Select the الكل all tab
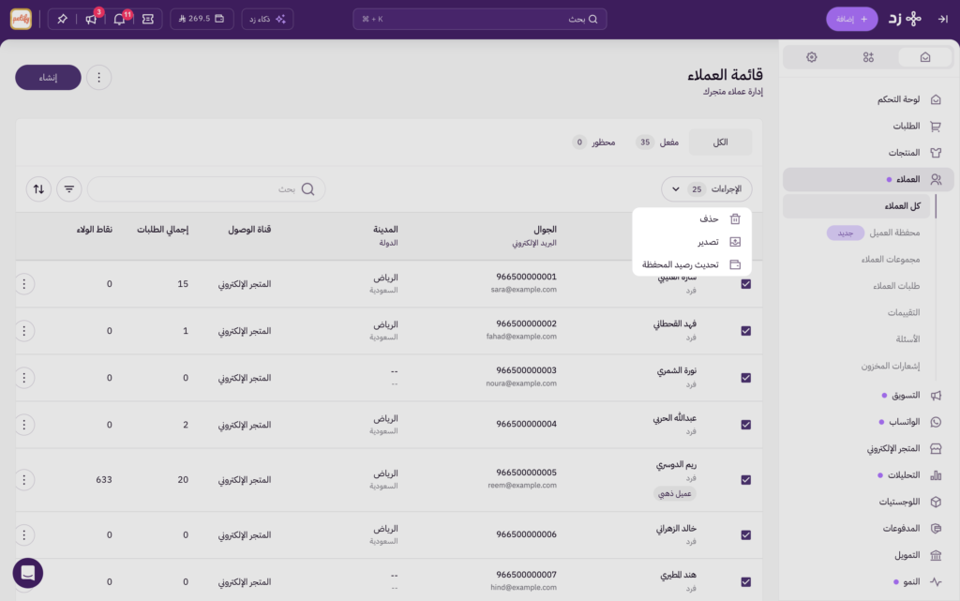 point(720,142)
